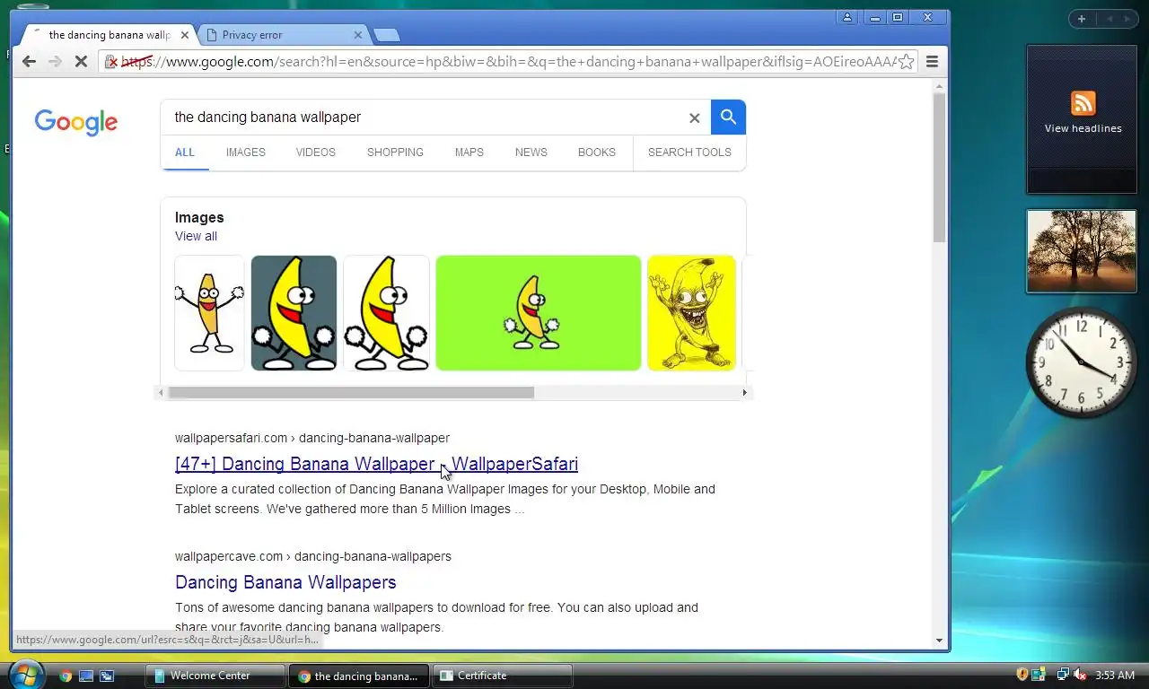Open a new Chrome tab
Image resolution: width=1149 pixels, height=689 pixels.
[386, 35]
